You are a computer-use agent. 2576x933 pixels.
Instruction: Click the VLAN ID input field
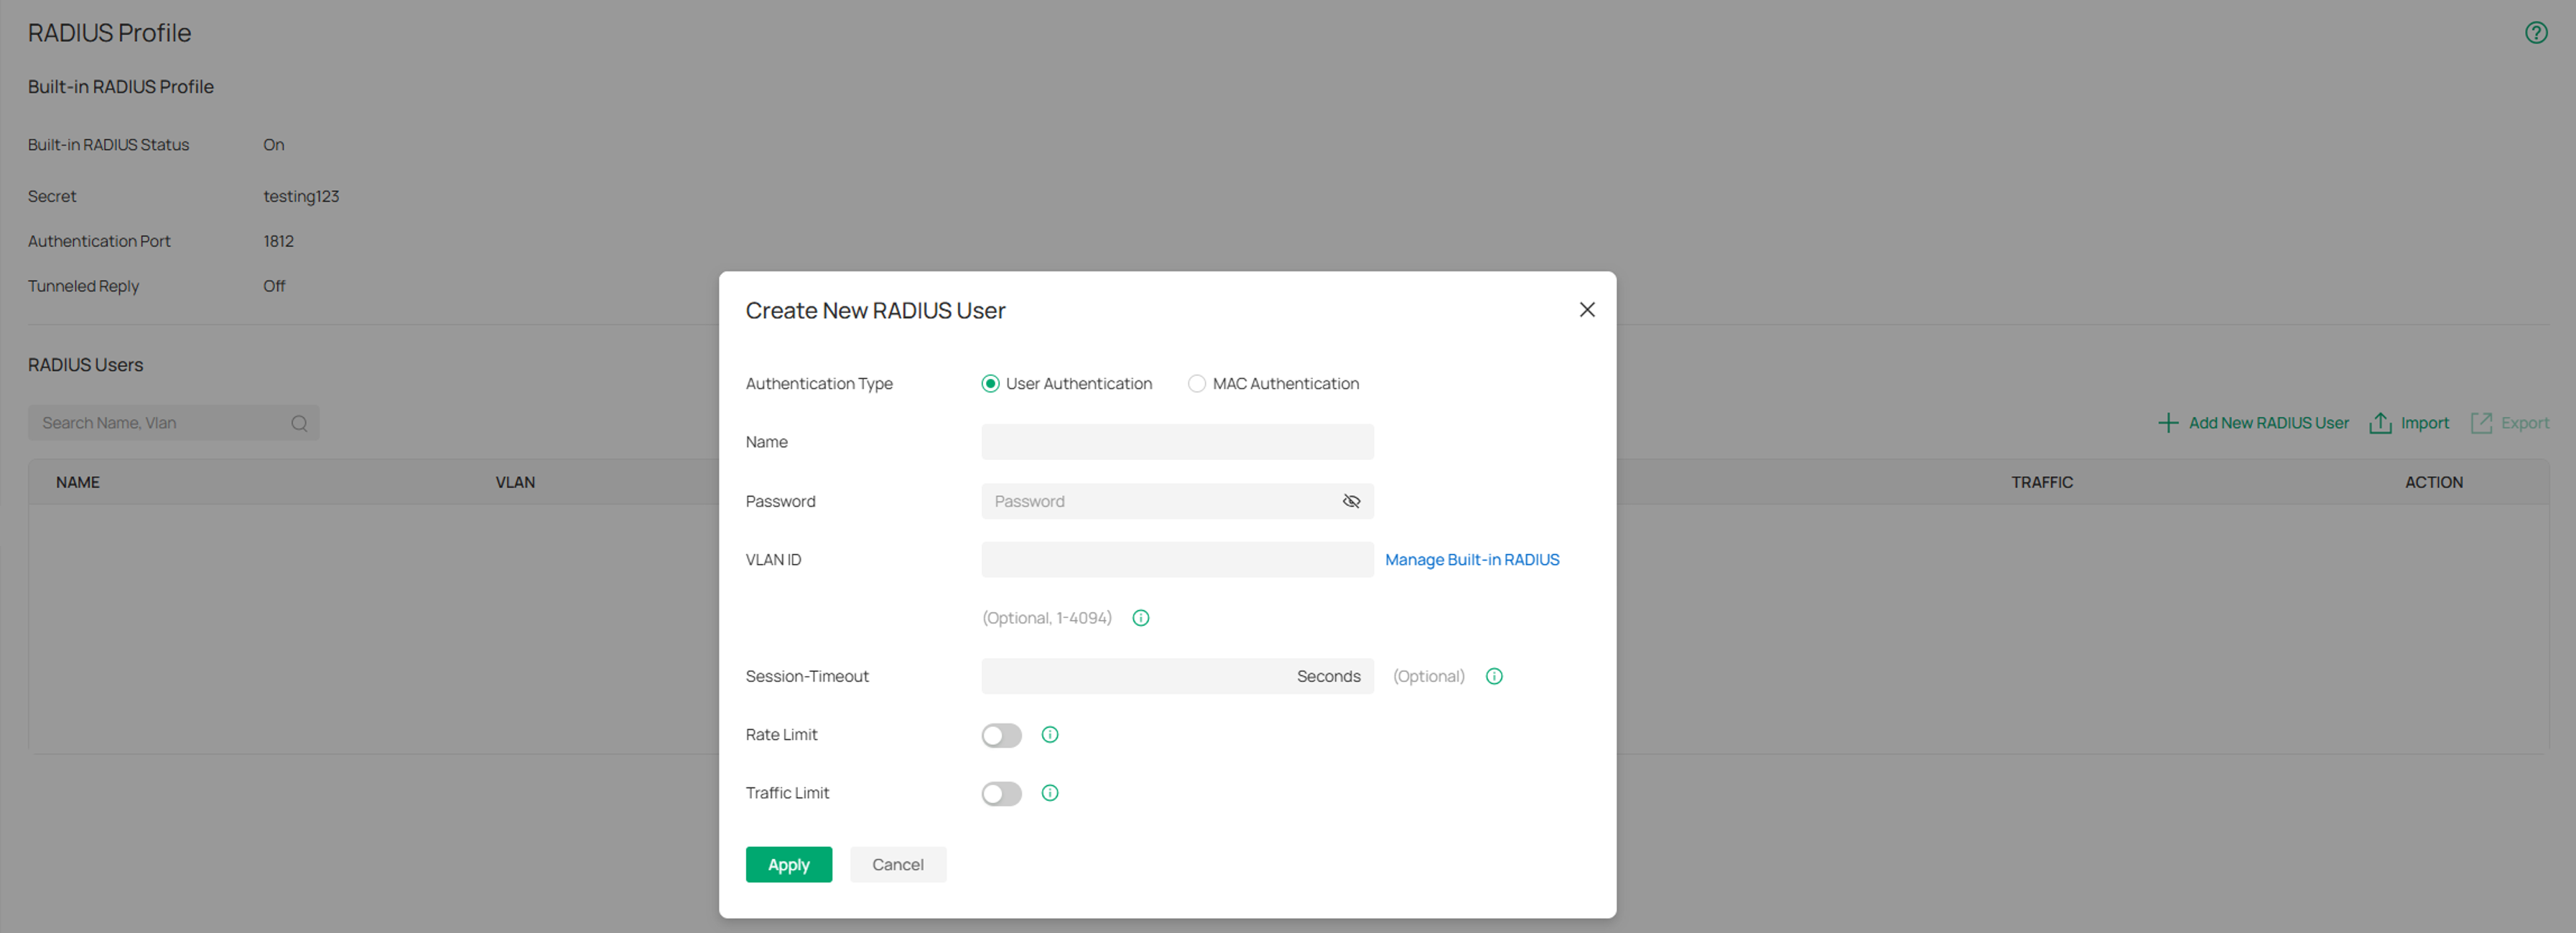(1177, 559)
